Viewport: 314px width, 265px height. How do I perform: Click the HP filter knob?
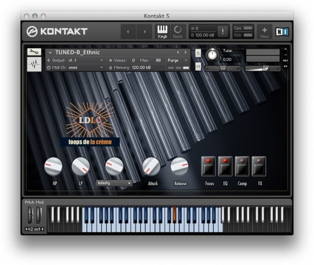(x=53, y=166)
